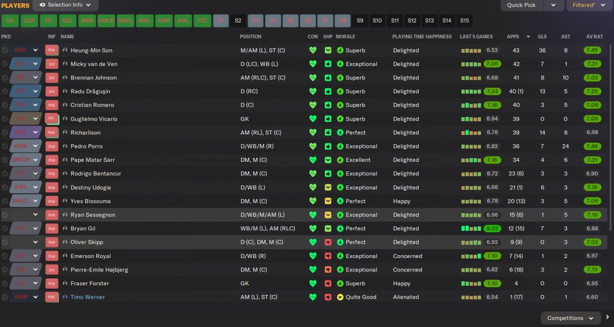Click Pedro Porro's 7.46 average rating
Viewport: 614px width, 327px height.
click(593, 146)
